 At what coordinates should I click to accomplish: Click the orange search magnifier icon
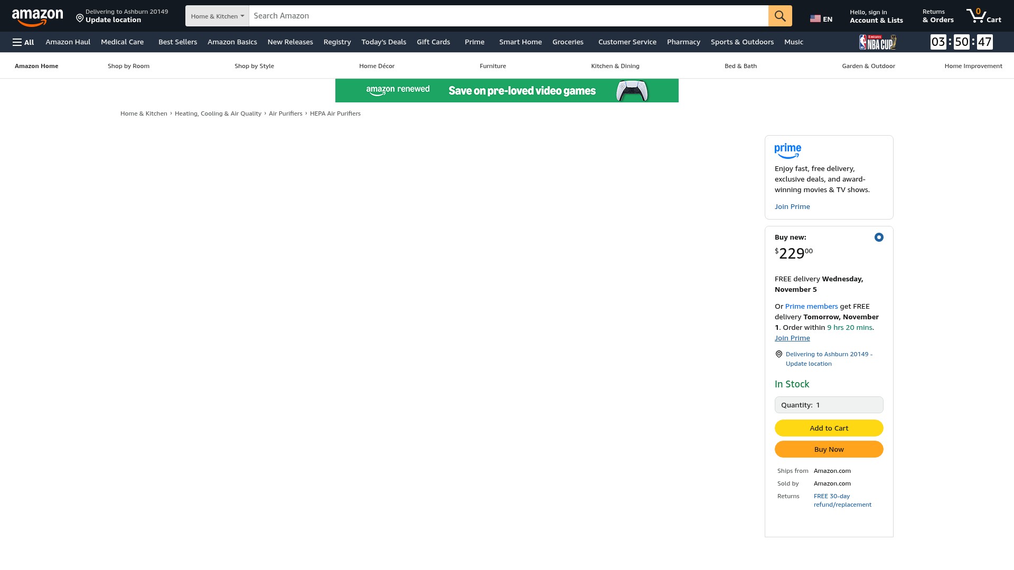780,16
